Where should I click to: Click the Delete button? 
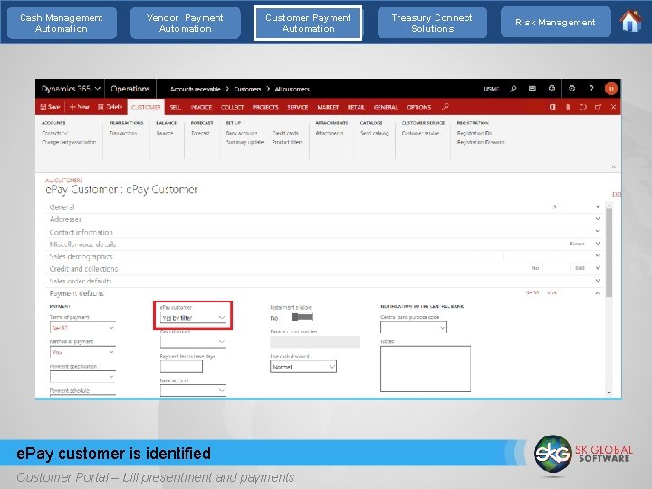[110, 107]
